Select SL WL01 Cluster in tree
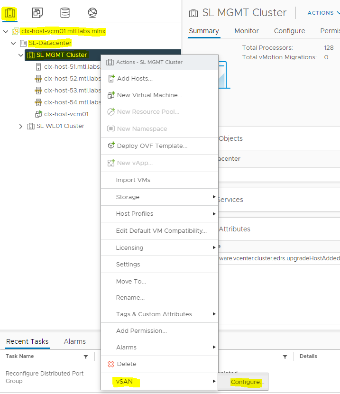This screenshot has width=340, height=394. coord(60,126)
